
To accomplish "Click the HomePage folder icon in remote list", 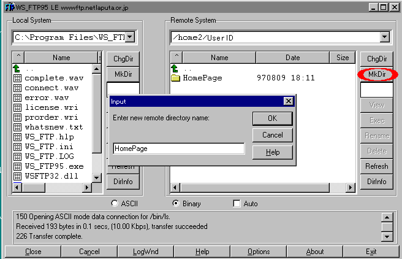I will pos(176,78).
